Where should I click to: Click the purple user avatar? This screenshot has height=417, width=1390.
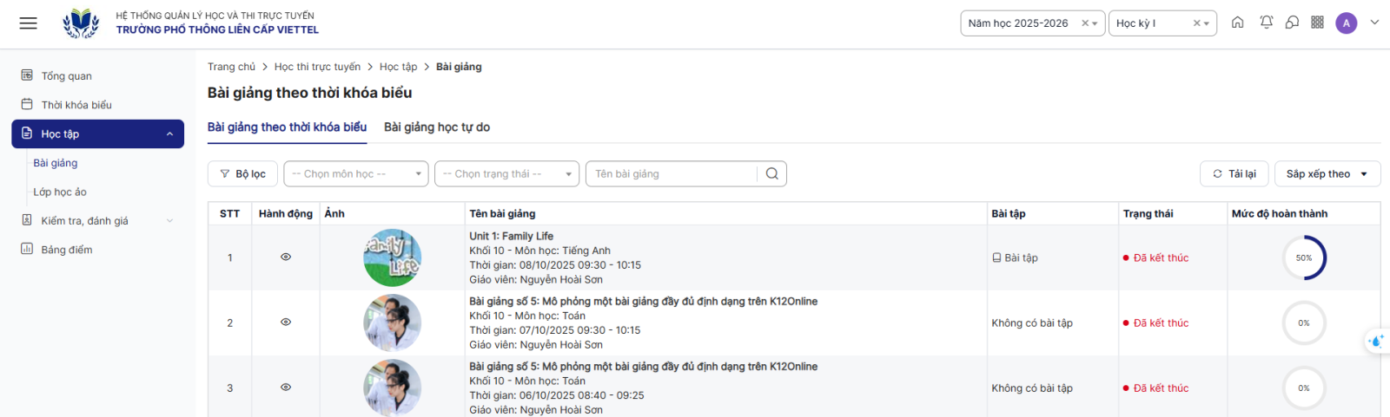point(1346,23)
